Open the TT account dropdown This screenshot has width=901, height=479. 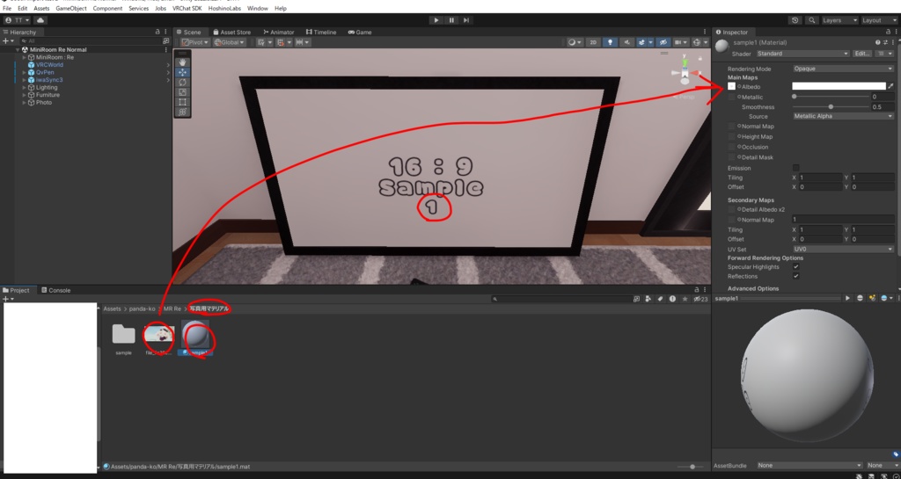tap(18, 20)
